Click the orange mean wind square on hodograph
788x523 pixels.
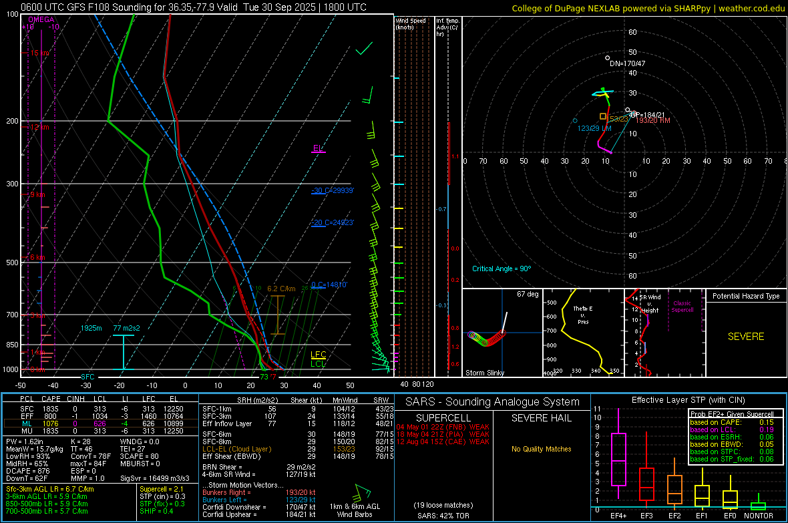click(602, 116)
